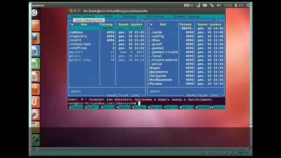The height and width of the screenshot is (158, 281).
Task: Open Files manager from the launcher
Action: click(x=36, y=25)
